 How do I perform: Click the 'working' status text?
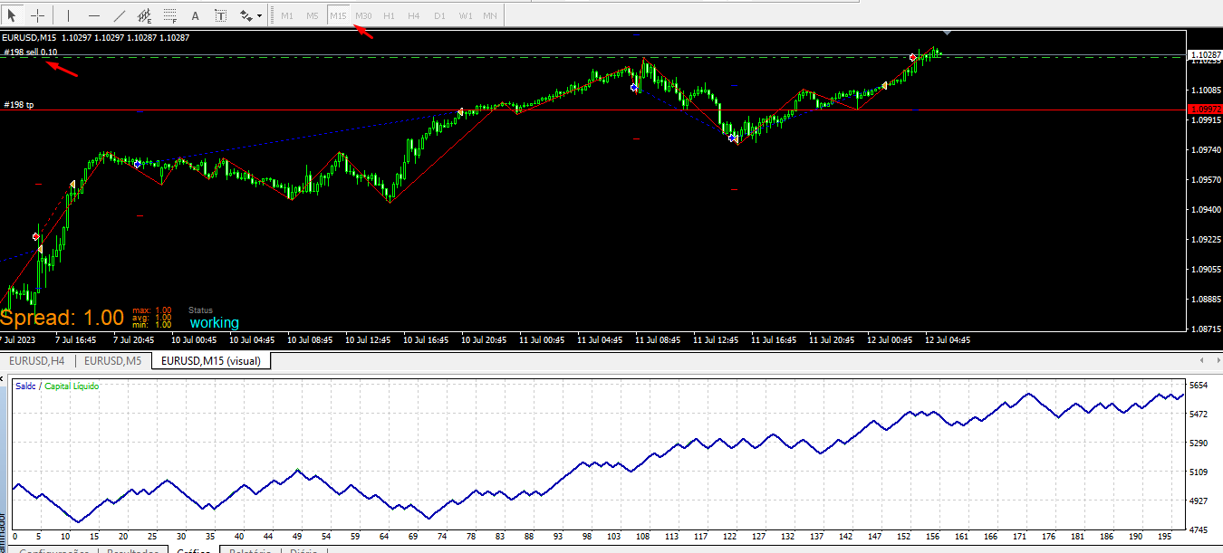pyautogui.click(x=214, y=323)
